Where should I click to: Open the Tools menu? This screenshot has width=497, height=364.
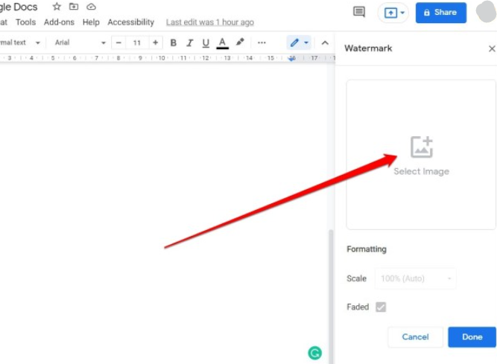coord(25,22)
